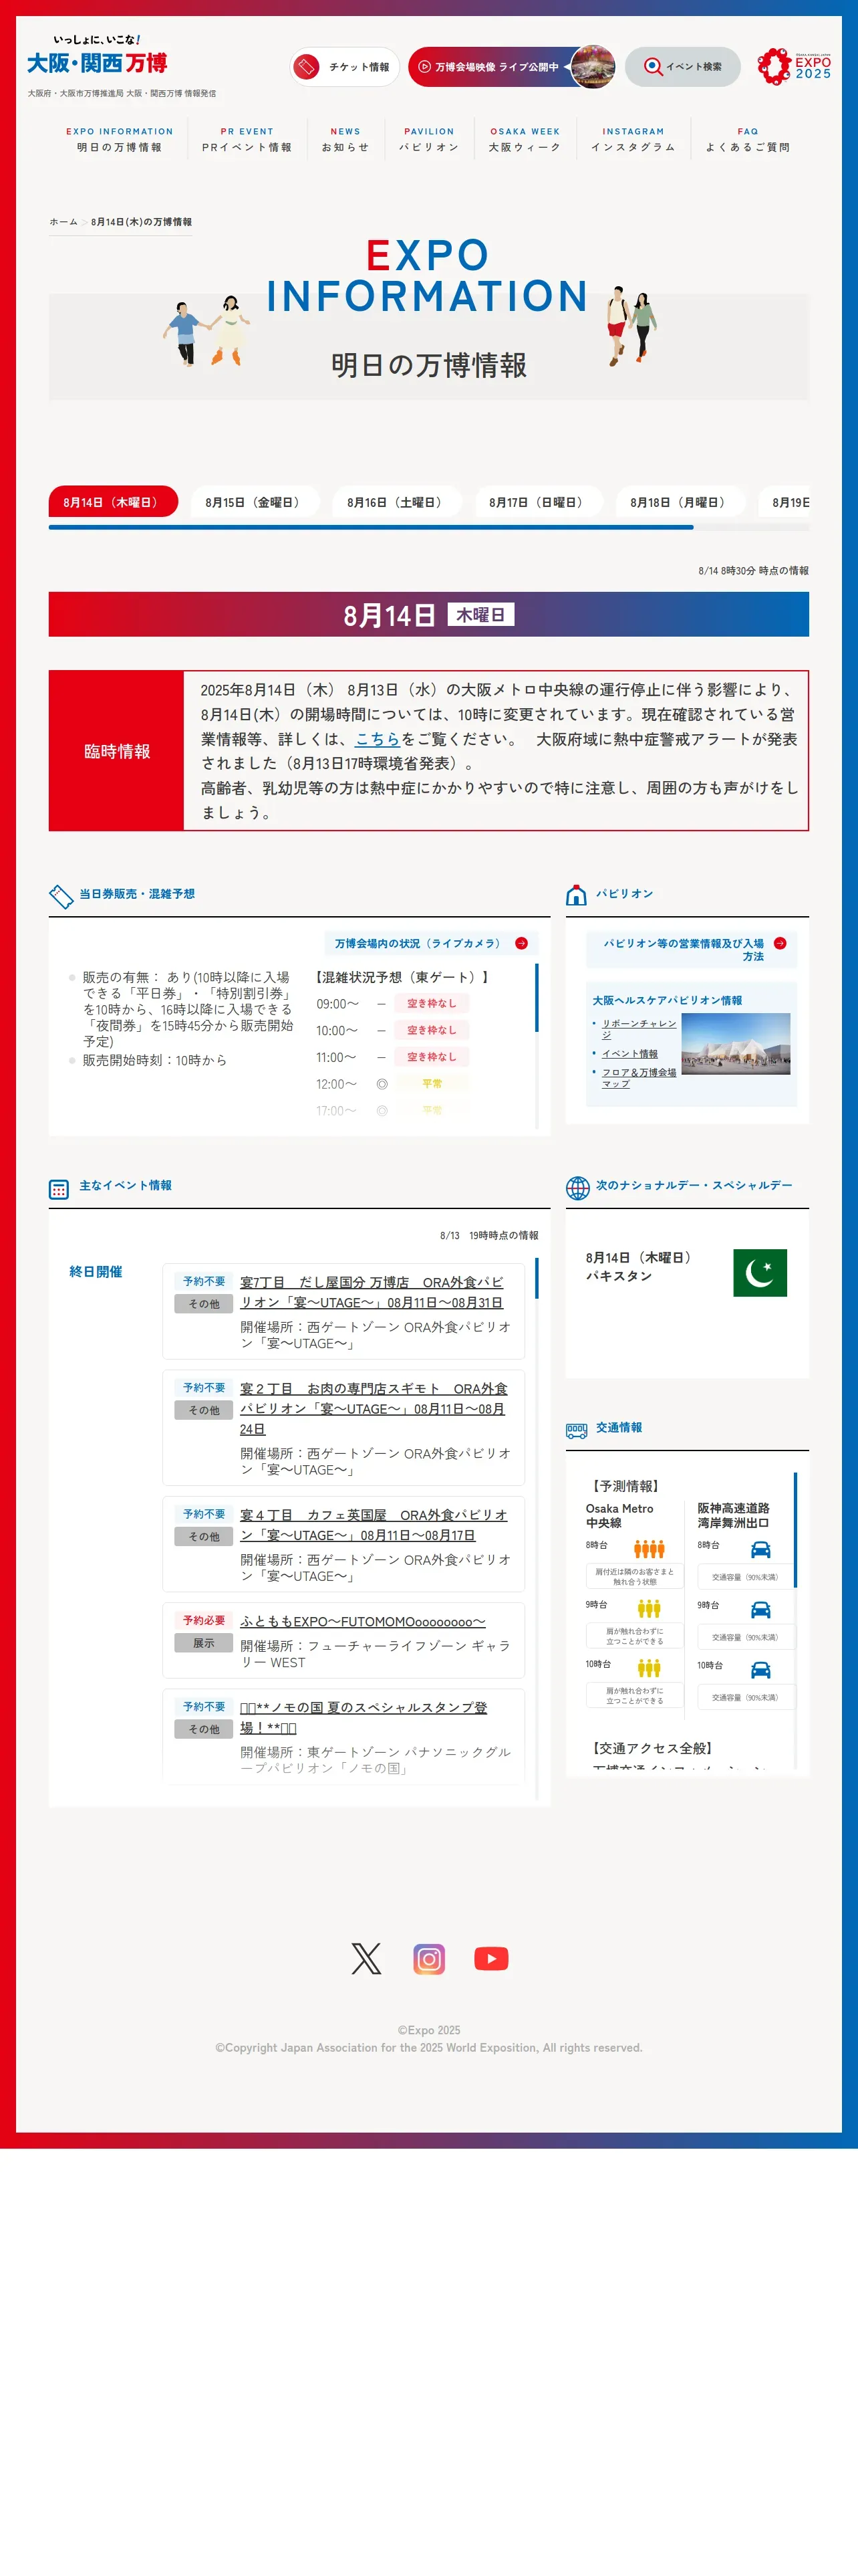Select the 8月16日（土曜日） date tab
Viewport: 858px width, 2576px height.
[396, 502]
